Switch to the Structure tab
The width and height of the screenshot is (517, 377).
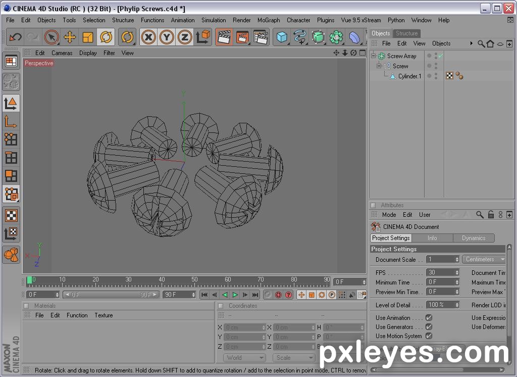406,33
